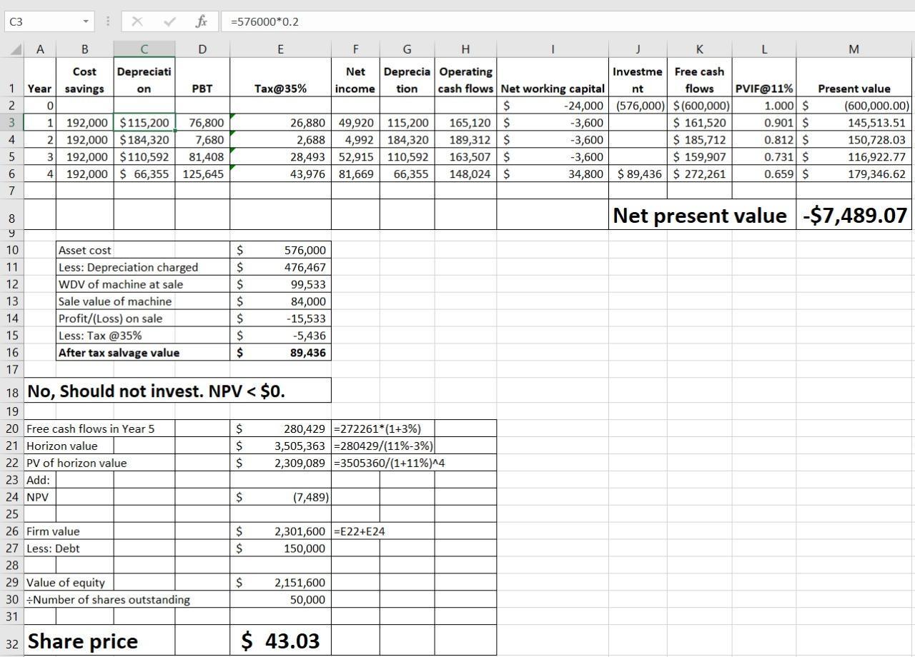Select the present value cell 179,346.62
This screenshot has height=657, width=915.
point(854,174)
